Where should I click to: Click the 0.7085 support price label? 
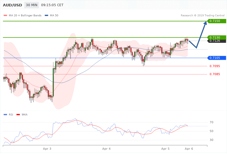click(x=215, y=74)
